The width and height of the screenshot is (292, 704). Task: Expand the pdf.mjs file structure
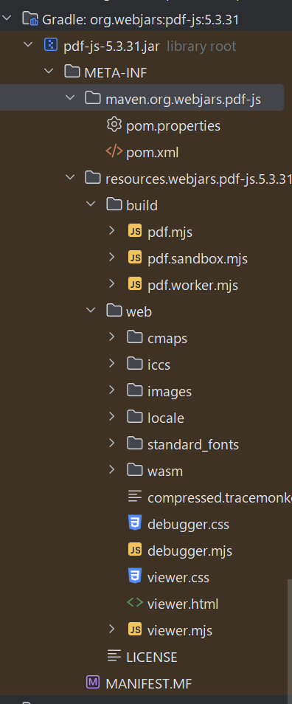coord(112,231)
